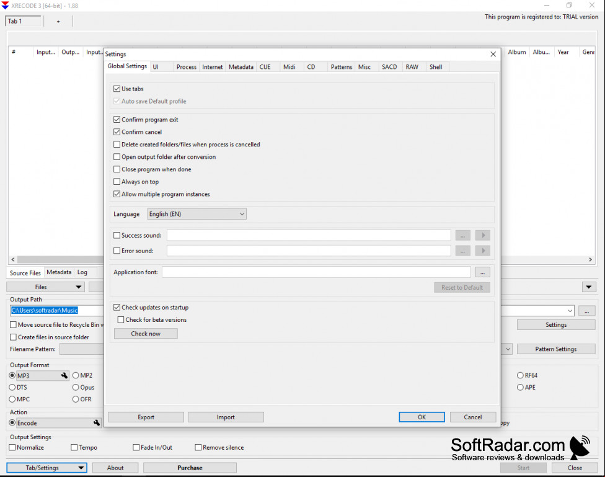Enable Always on top option
605x477 pixels.
coord(117,182)
